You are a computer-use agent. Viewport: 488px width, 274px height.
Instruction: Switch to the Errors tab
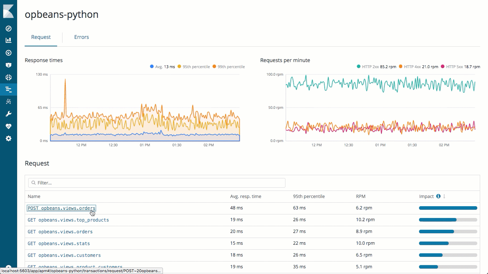[x=81, y=37]
